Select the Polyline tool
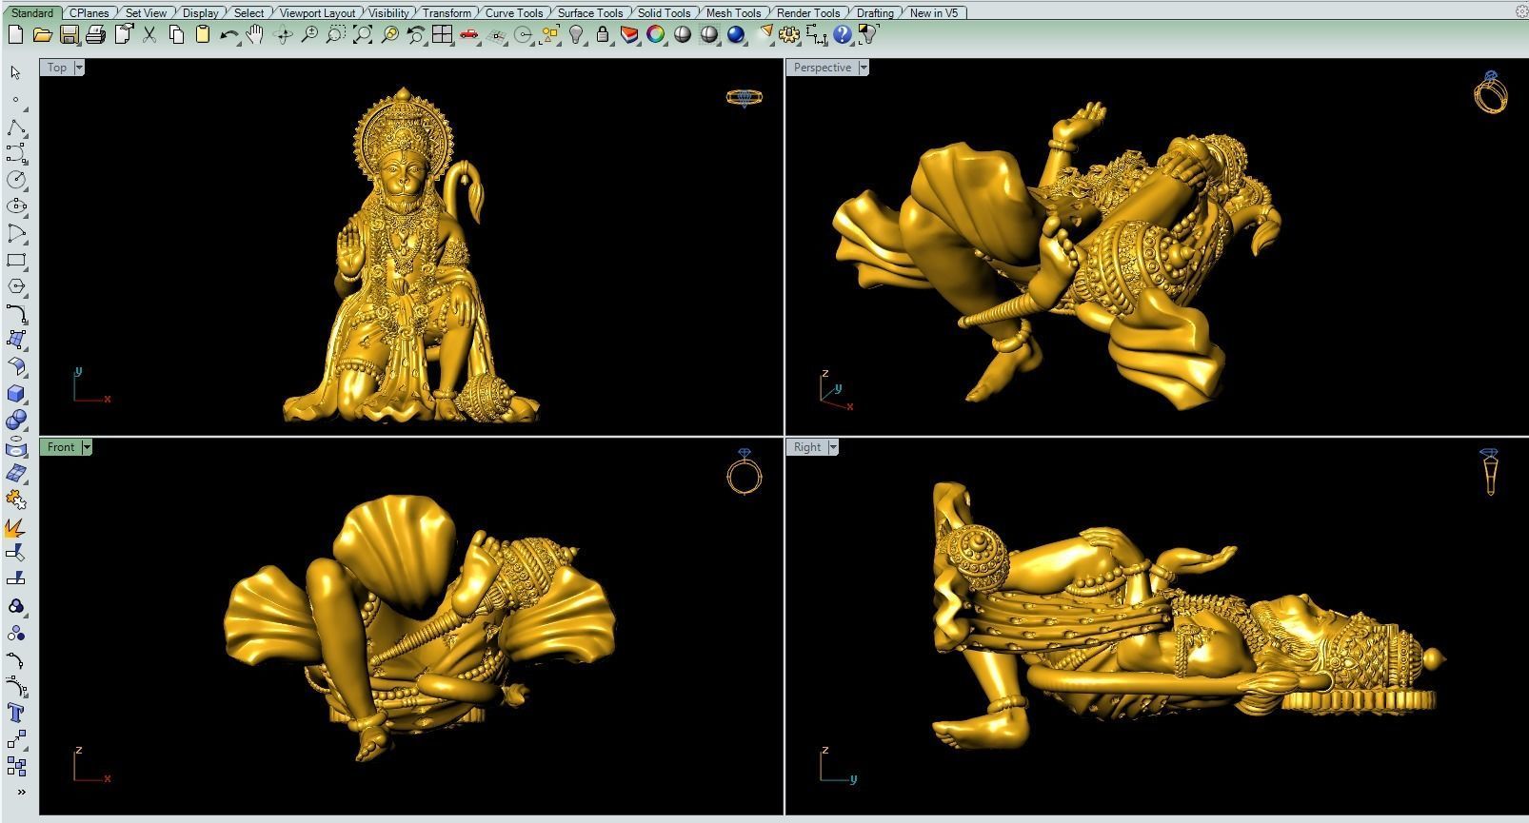The height and width of the screenshot is (823, 1529). 15,127
